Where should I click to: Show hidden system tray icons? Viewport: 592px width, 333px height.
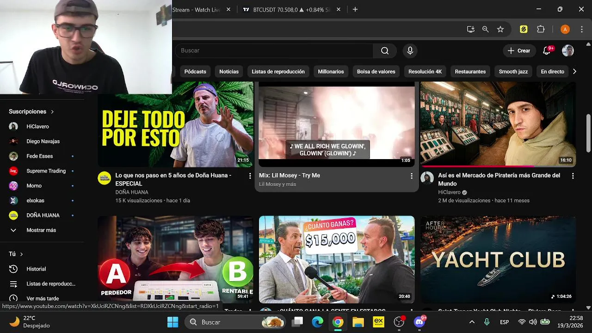472,322
